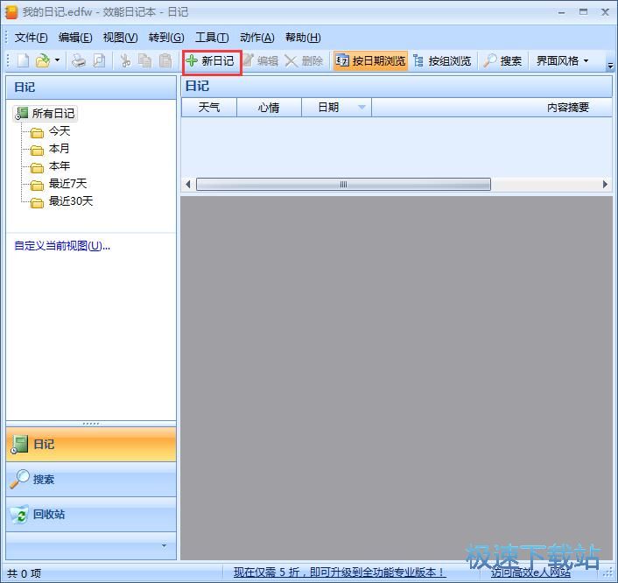Open the 文件(F) menu
Image resolution: width=618 pixels, height=583 pixels.
point(31,38)
